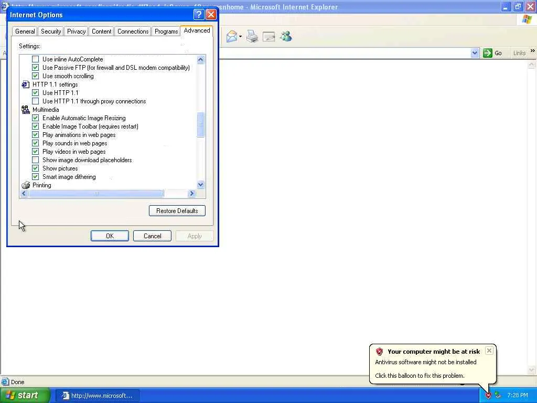Viewport: 537px width, 403px height.
Task: Click settings list scroll down arrow
Action: click(x=201, y=185)
